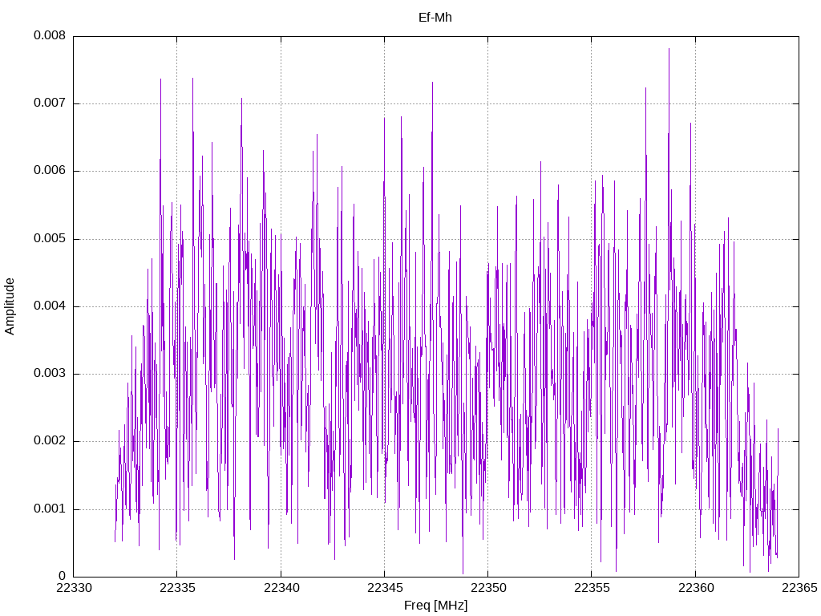Click the plot title Ef-Mh
Image resolution: width=821 pixels, height=616 pixels.
[x=435, y=18]
